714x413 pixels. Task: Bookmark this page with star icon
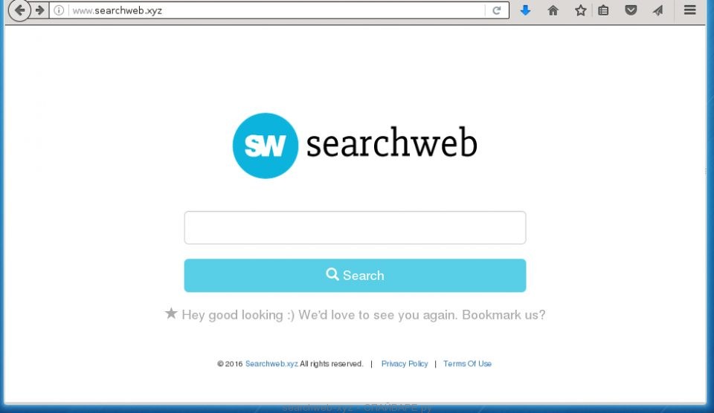point(580,10)
